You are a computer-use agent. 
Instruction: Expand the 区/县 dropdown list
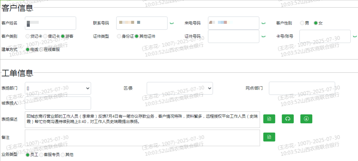pyautogui.click(x=180, y=88)
